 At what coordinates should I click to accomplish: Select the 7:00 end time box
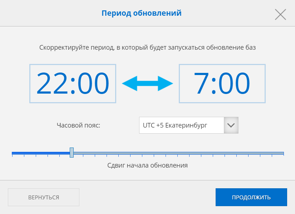tap(222, 83)
